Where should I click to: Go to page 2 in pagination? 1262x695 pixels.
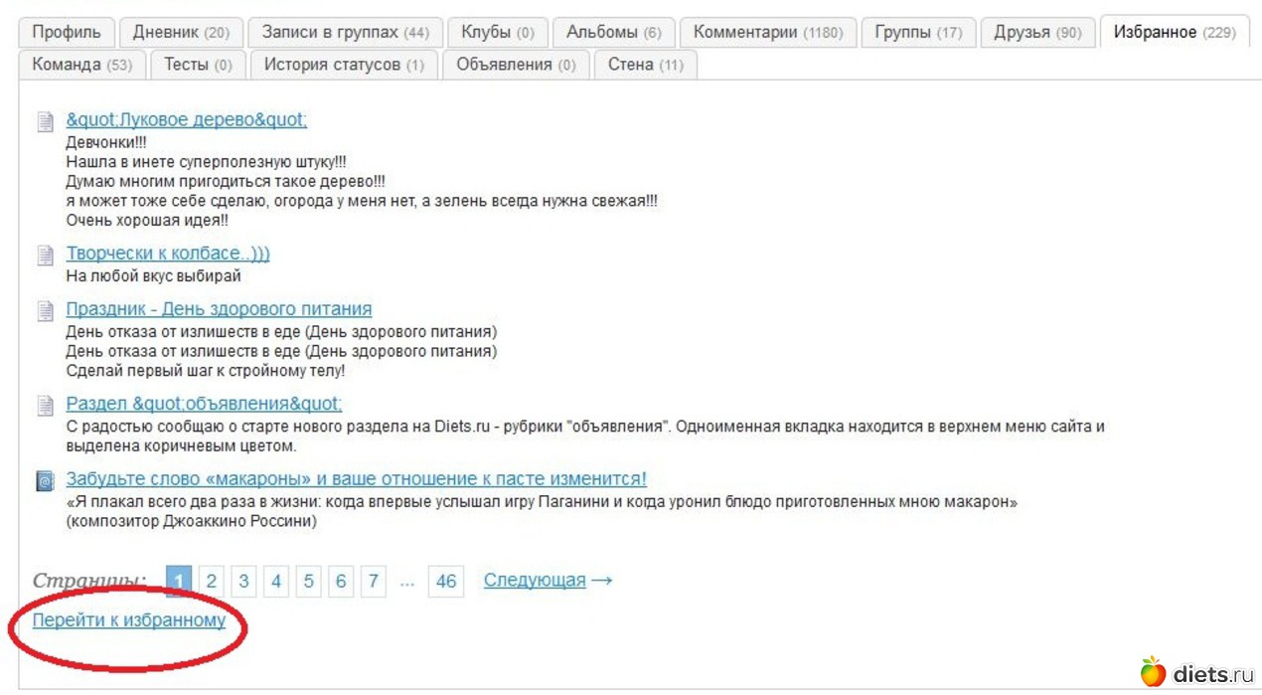(211, 581)
